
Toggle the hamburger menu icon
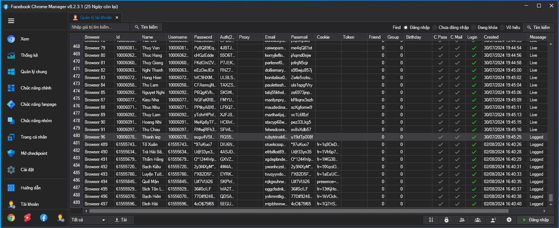click(11, 21)
